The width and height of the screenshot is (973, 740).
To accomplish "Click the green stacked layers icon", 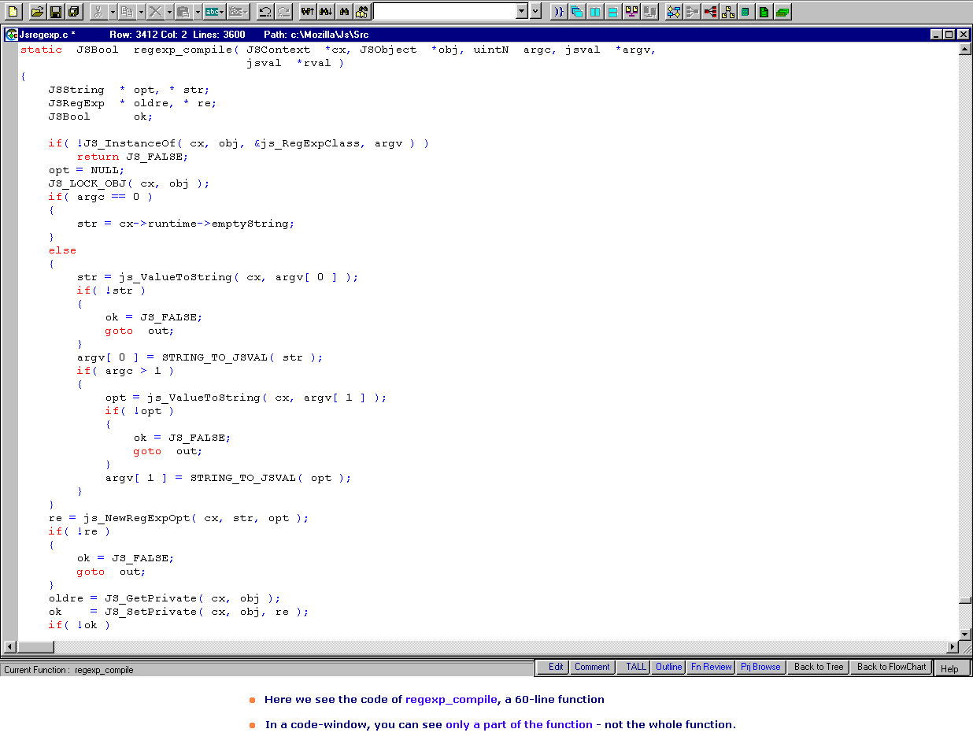I will [783, 12].
